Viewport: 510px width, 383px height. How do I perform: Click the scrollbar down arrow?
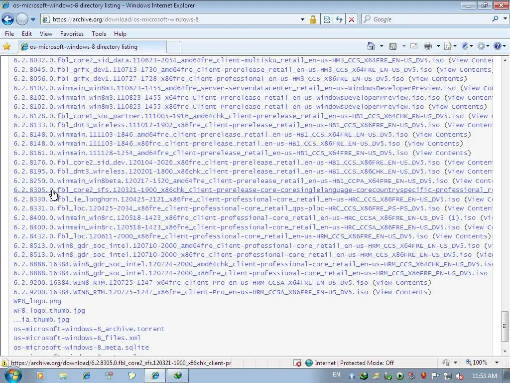pyautogui.click(x=505, y=352)
